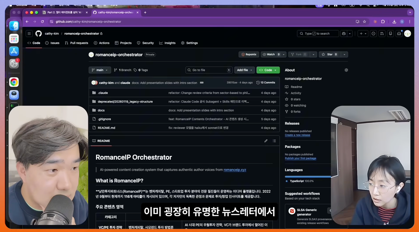Click the issues icon in the GitHub top bar
Viewport: 419px width, 232px height.
point(373,33)
